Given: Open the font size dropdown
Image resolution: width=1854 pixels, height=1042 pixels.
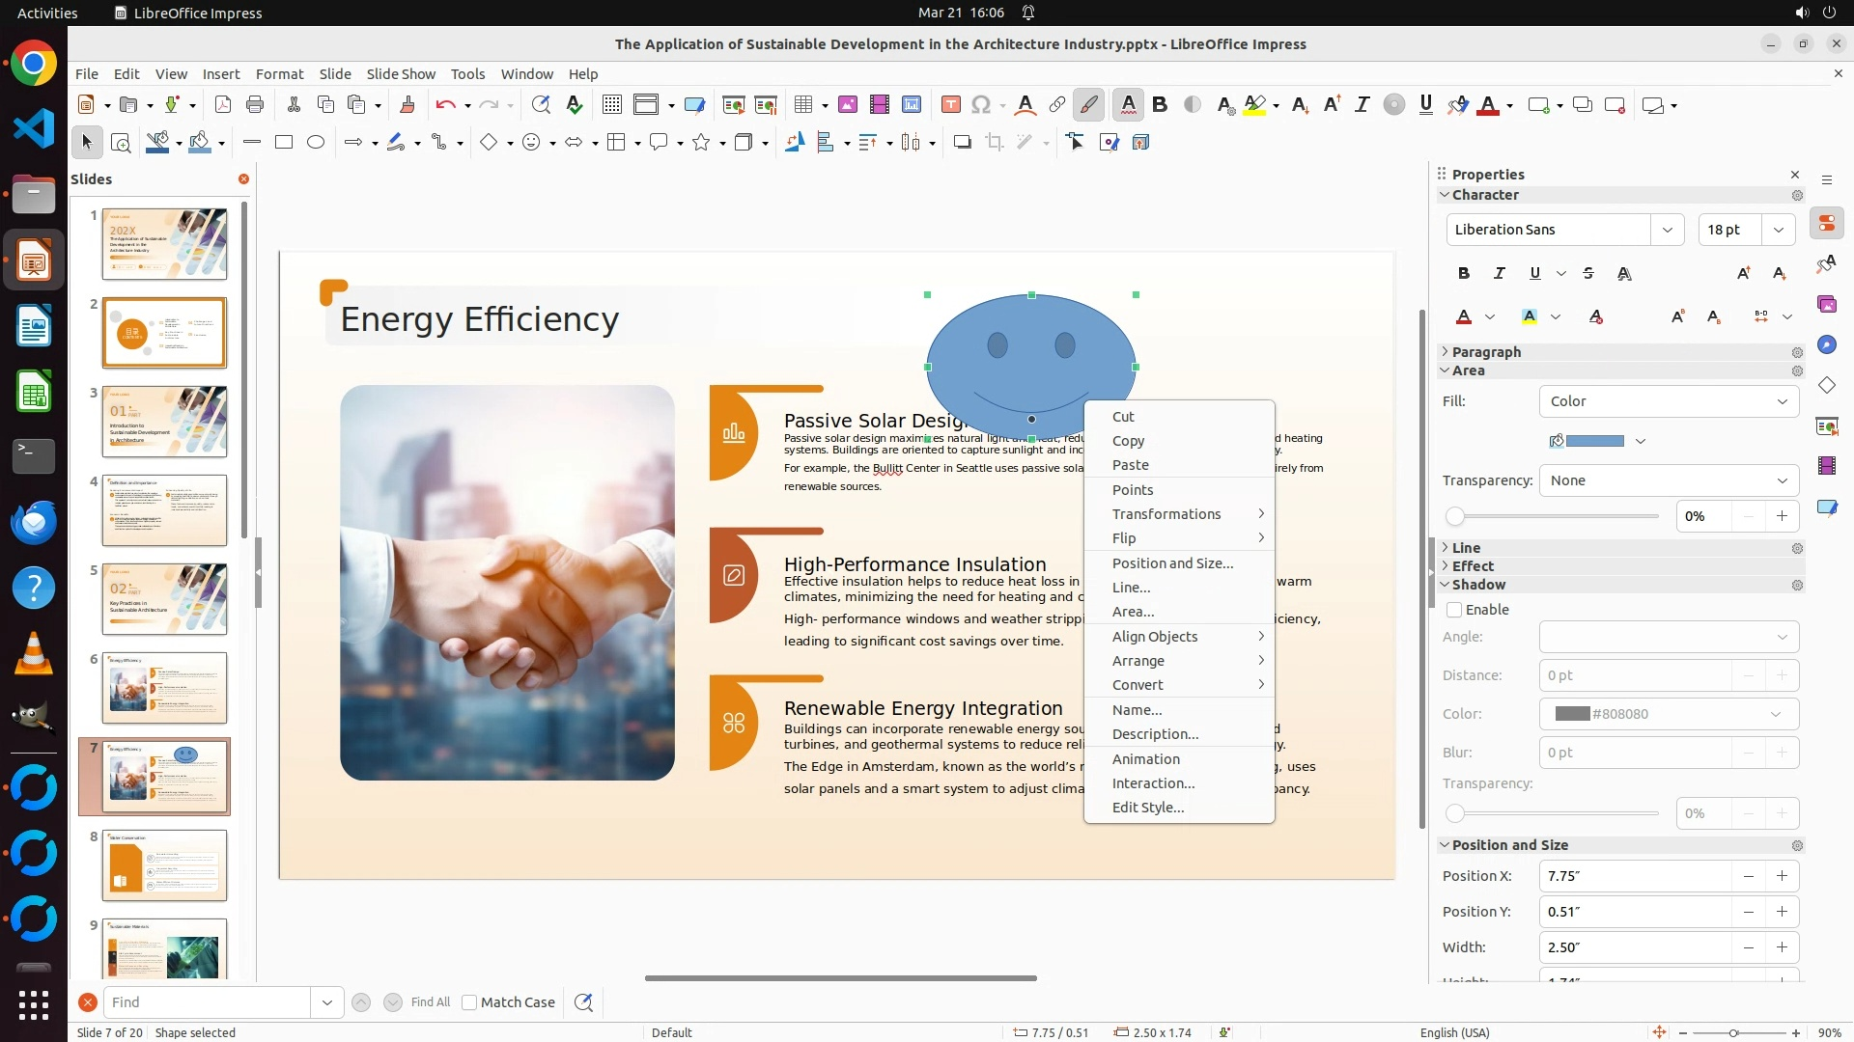Looking at the screenshot, I should (x=1778, y=230).
